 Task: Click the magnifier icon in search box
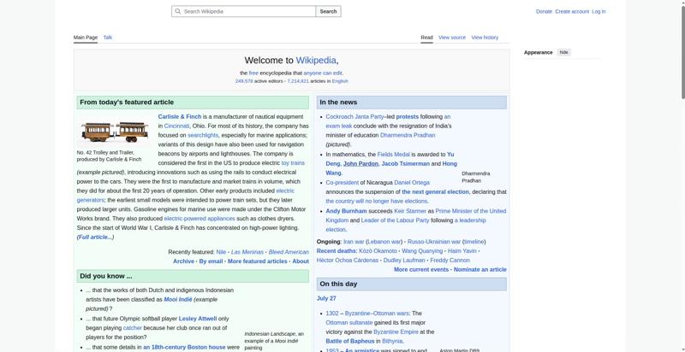tap(177, 11)
